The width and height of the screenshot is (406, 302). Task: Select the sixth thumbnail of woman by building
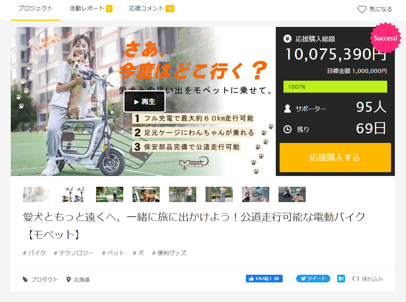[219, 194]
